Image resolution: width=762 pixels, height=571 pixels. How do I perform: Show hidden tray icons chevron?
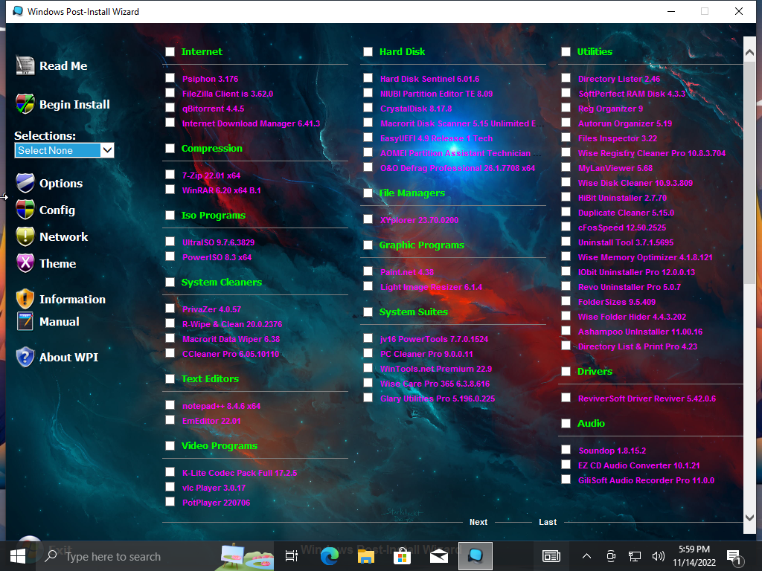point(586,556)
